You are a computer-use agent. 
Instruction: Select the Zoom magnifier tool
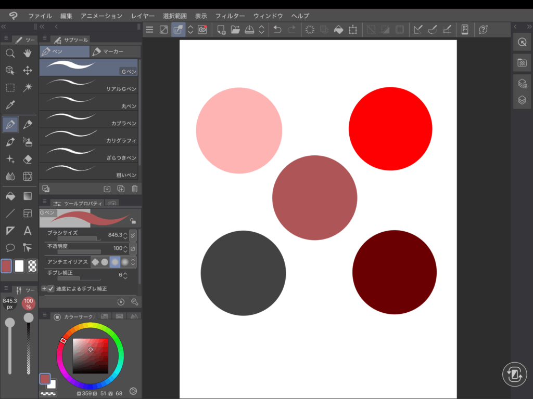coord(10,53)
